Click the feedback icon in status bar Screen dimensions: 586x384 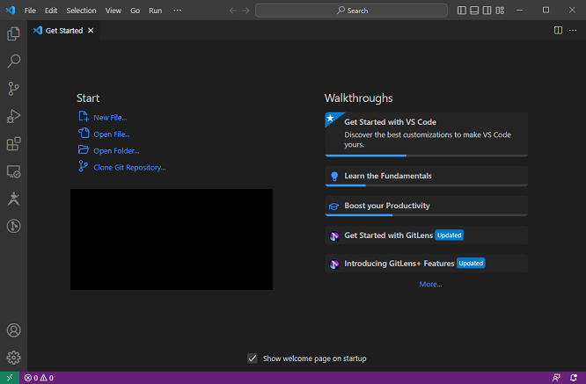556,378
